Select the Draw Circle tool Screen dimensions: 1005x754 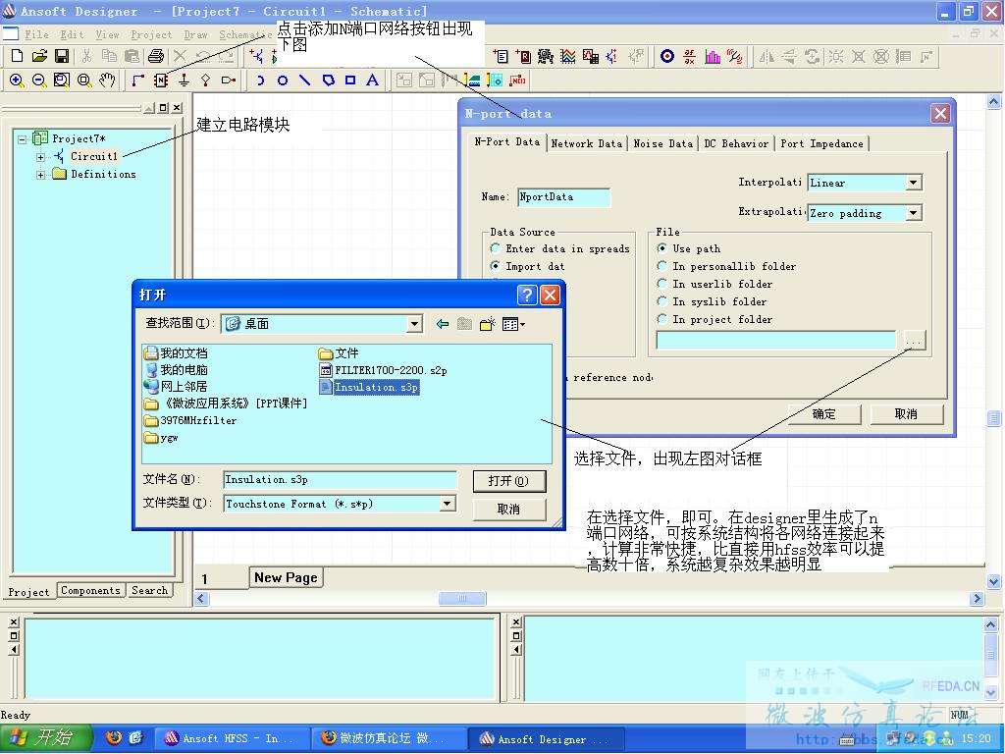[x=282, y=81]
